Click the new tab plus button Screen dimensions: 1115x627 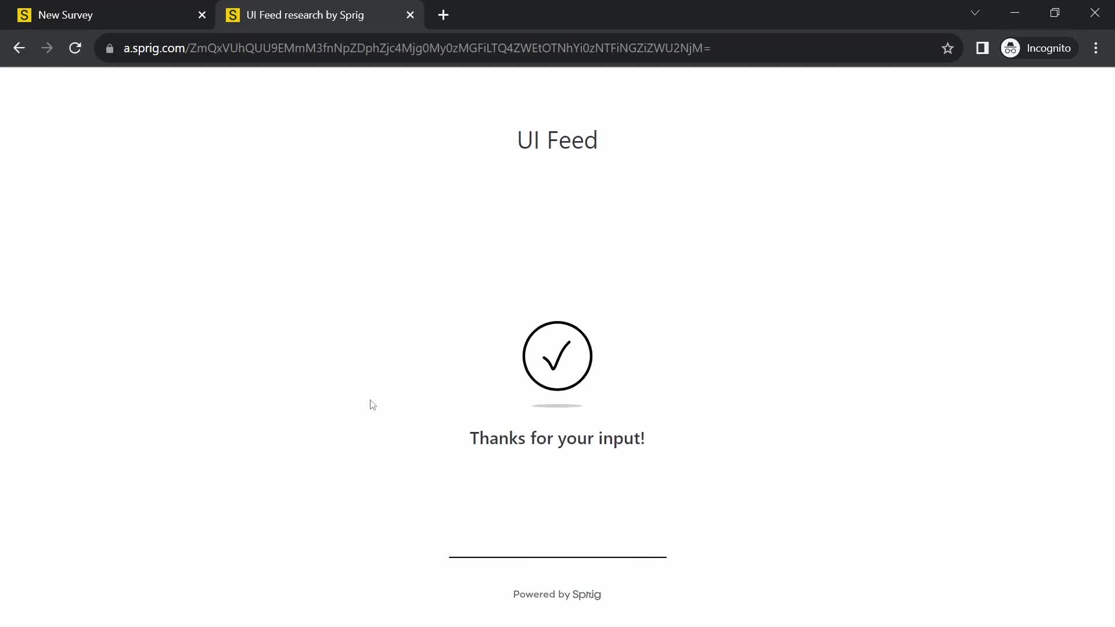click(x=444, y=15)
